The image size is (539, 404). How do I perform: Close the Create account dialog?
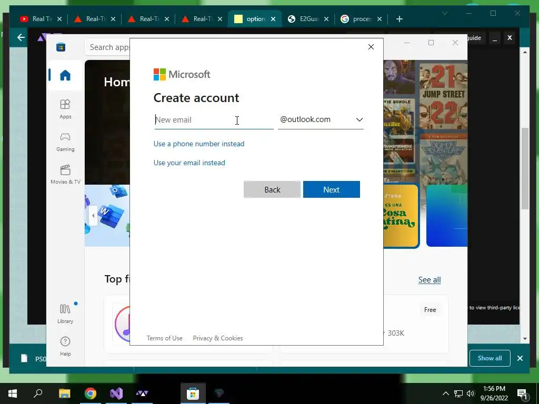(x=371, y=47)
